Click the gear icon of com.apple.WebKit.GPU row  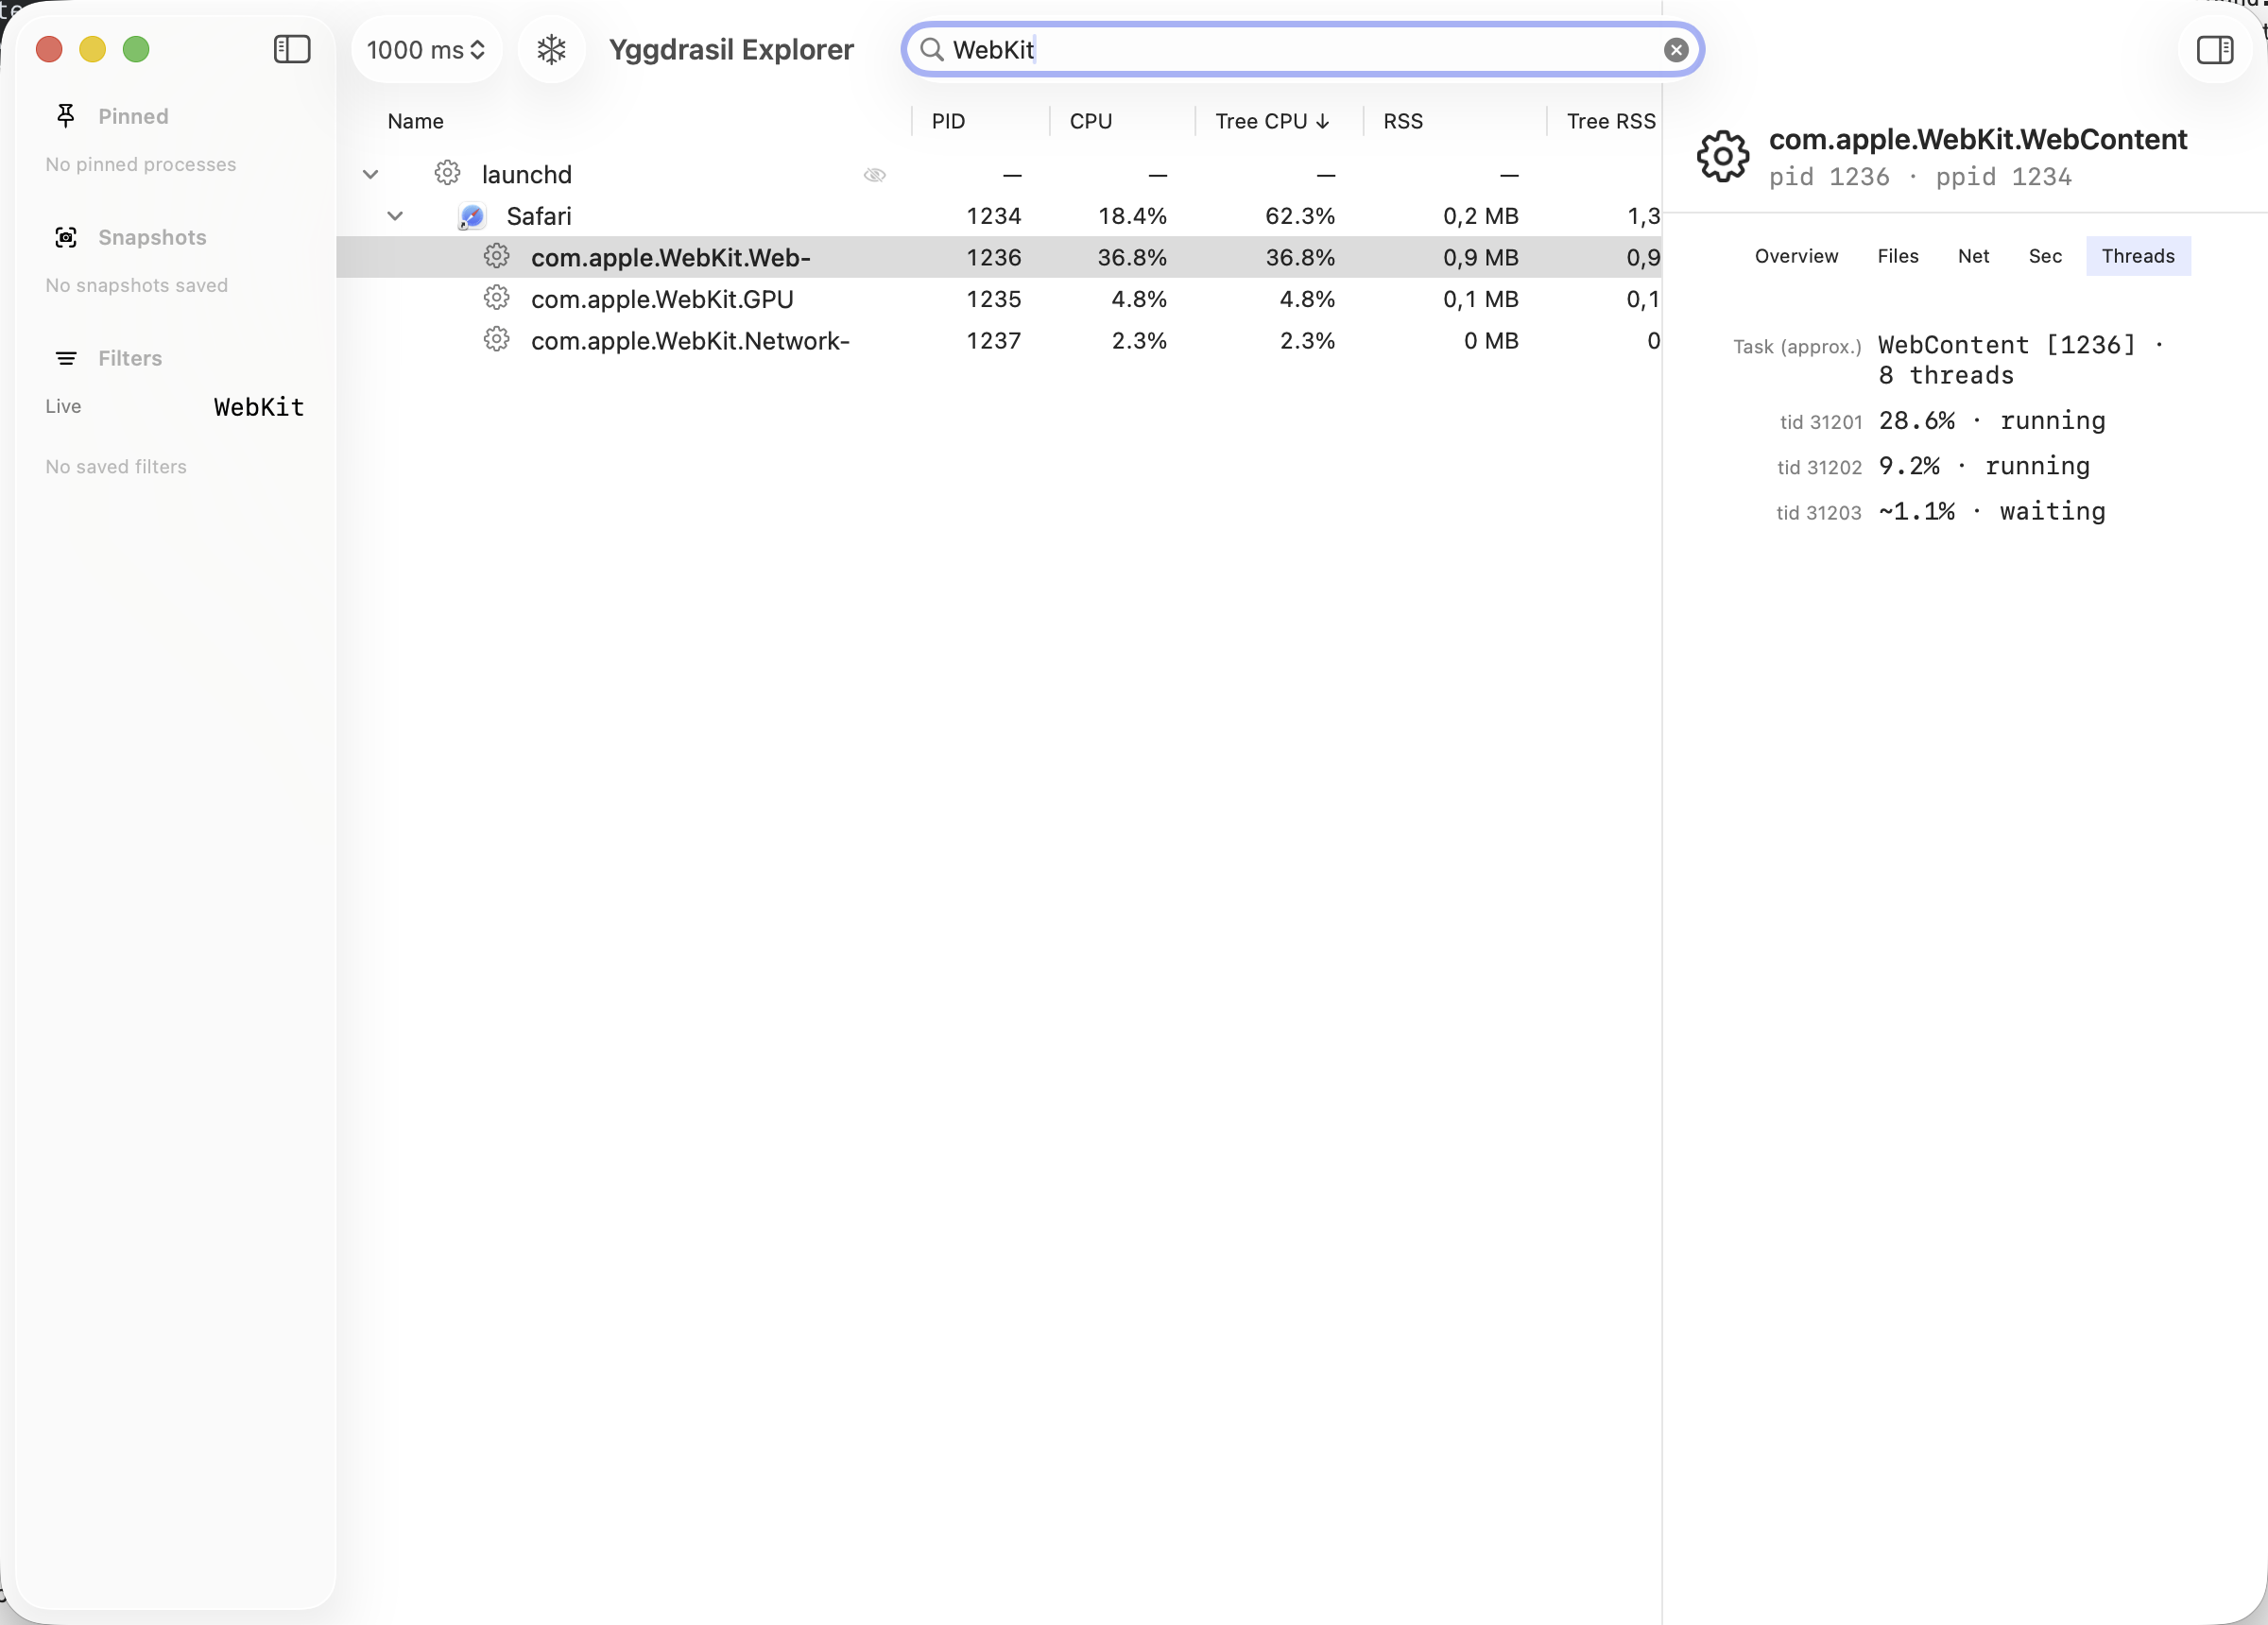pyautogui.click(x=496, y=298)
